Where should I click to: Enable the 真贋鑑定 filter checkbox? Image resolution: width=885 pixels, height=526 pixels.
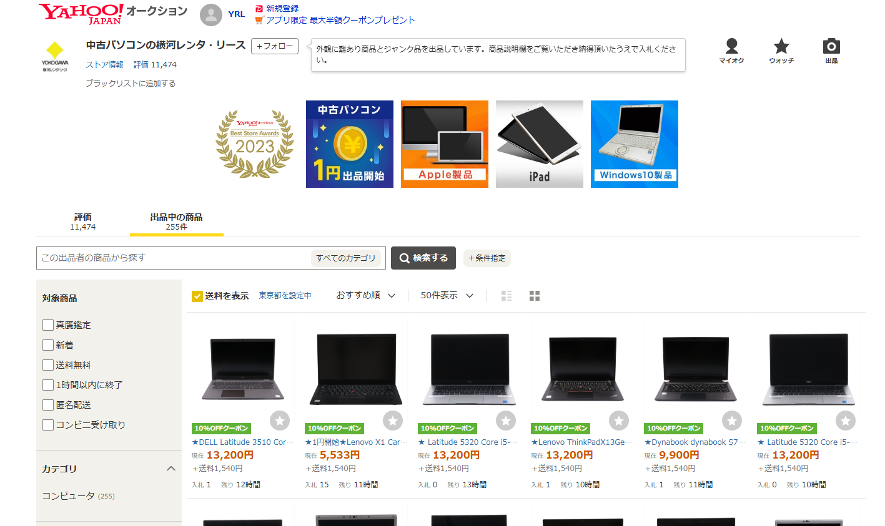click(48, 325)
